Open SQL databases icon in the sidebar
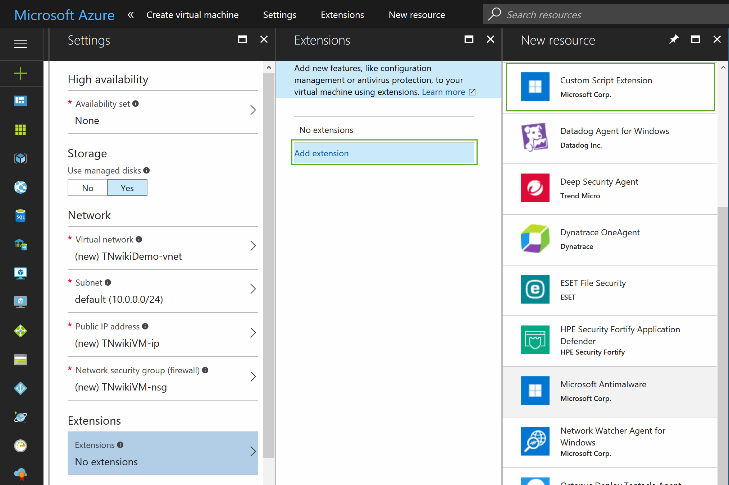 pos(20,216)
